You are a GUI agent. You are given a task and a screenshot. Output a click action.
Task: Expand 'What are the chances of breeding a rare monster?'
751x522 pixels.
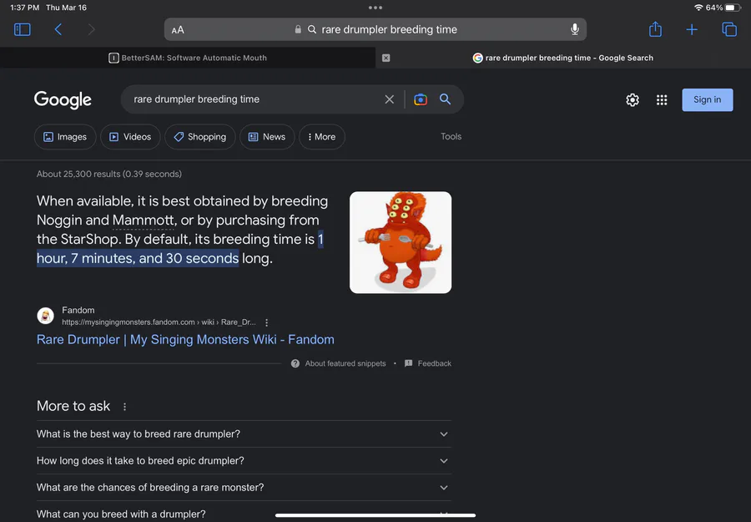point(244,488)
